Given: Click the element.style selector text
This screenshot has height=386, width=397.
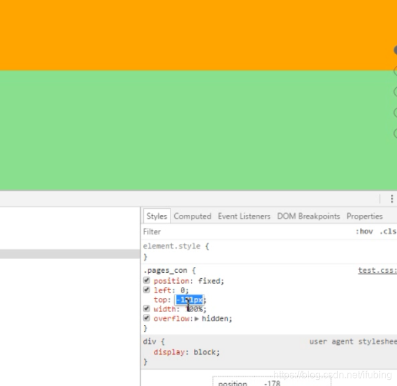Looking at the screenshot, I should tap(172, 246).
